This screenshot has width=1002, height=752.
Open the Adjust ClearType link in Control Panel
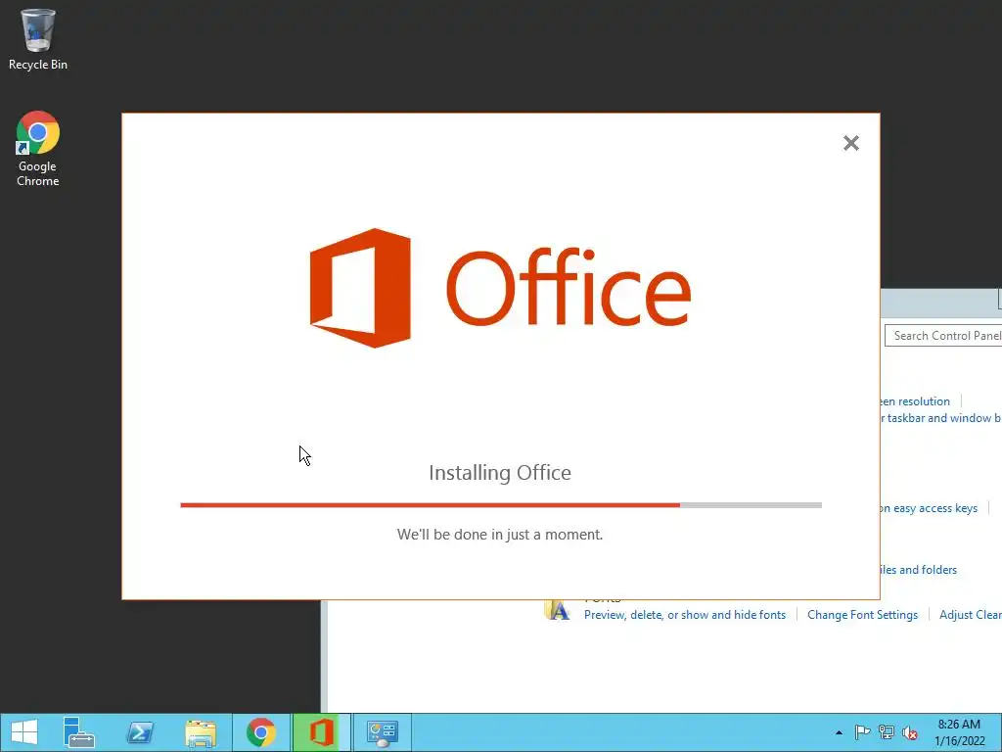point(970,615)
